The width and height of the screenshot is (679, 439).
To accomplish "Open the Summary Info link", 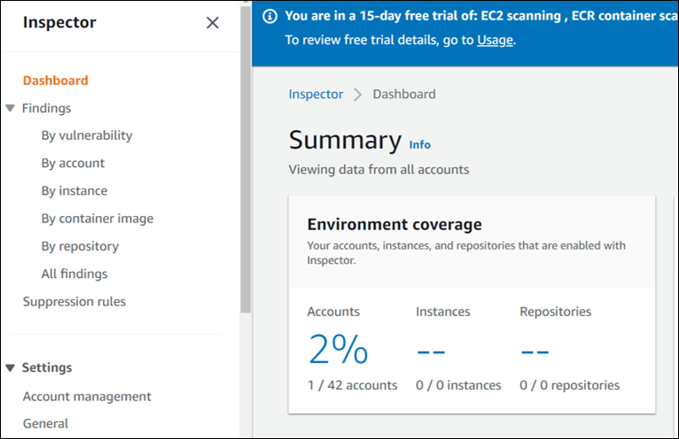I will 420,144.
